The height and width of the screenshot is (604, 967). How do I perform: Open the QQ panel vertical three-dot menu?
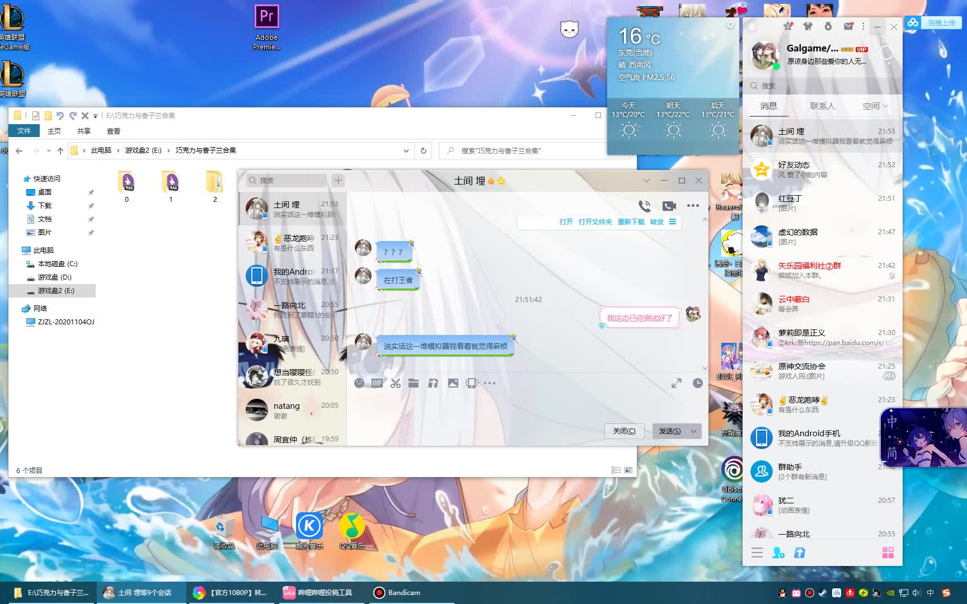(863, 26)
